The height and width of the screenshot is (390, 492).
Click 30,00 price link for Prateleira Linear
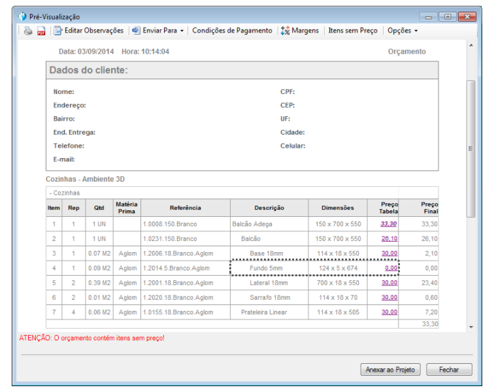(x=389, y=312)
